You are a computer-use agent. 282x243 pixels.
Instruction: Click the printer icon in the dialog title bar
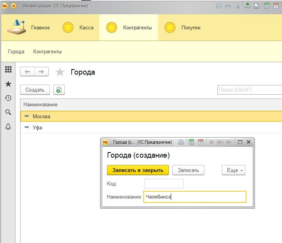[x=181, y=142]
